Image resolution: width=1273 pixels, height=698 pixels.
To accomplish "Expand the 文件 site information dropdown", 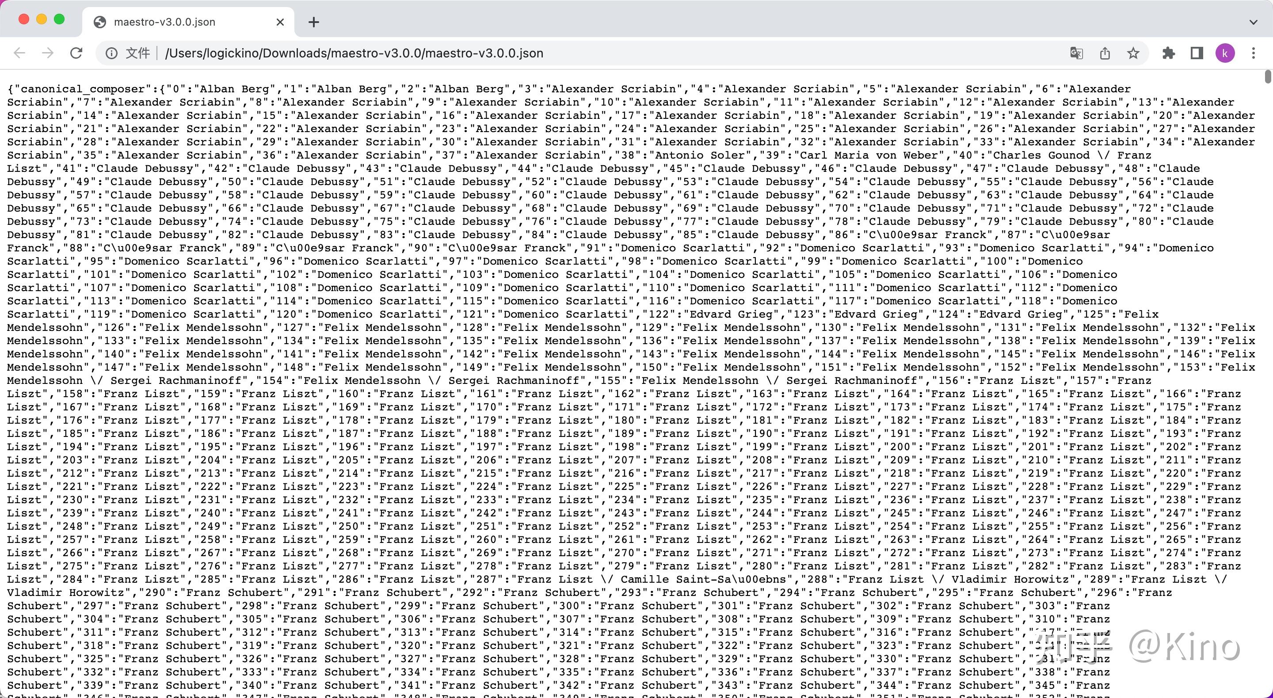I will pos(137,53).
